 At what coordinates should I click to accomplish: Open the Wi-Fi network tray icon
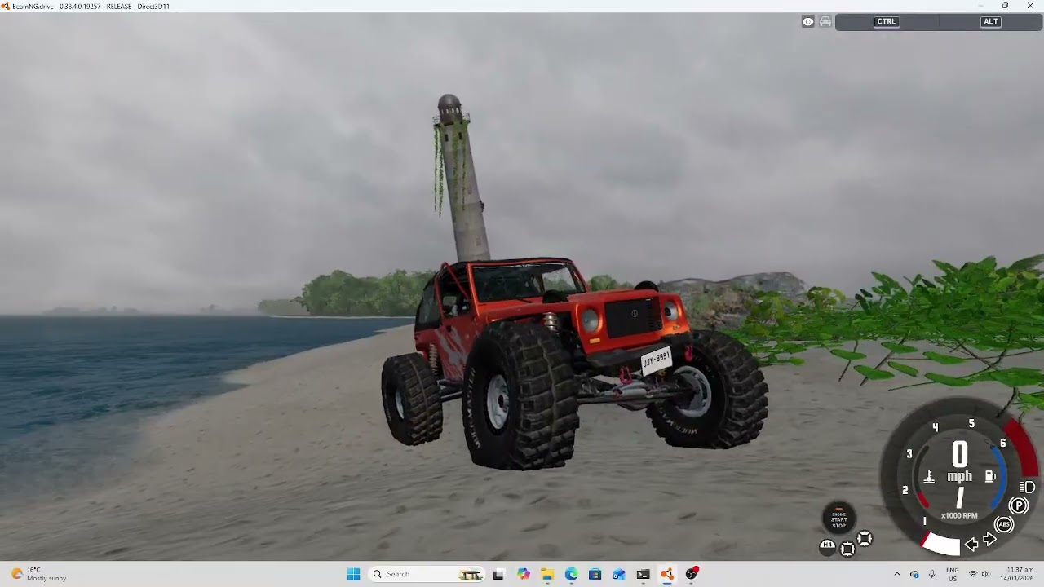tap(972, 574)
